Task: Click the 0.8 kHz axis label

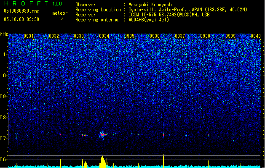Action: click(x=4, y=118)
